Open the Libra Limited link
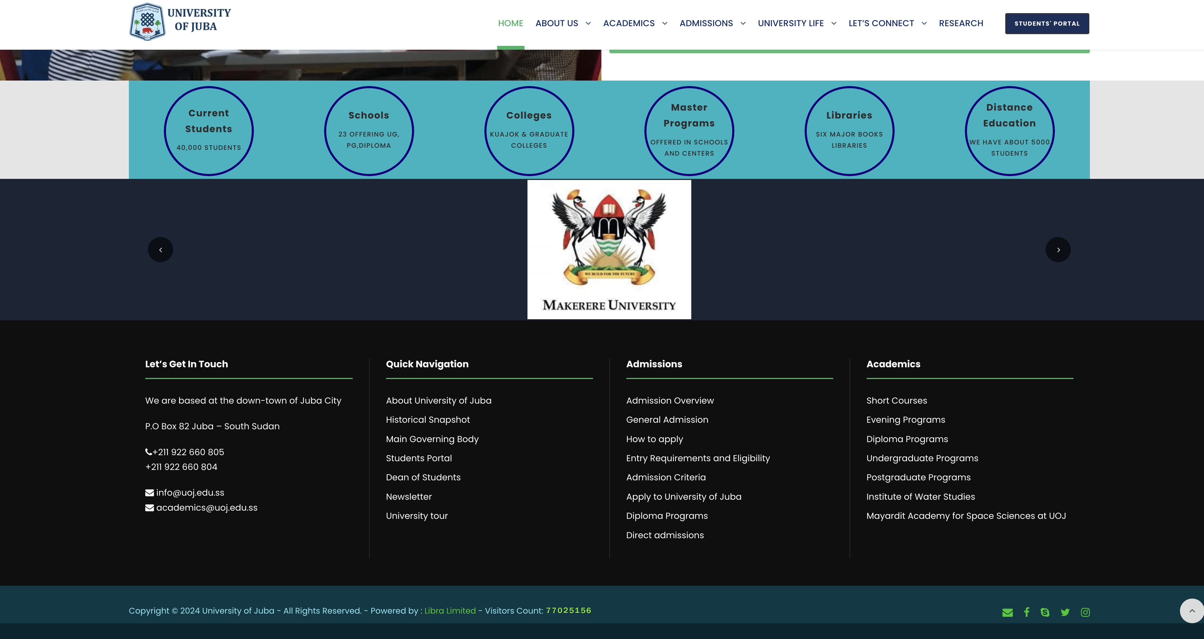Image resolution: width=1204 pixels, height=639 pixels. coord(450,611)
